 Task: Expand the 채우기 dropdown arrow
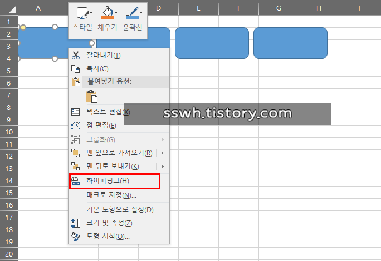116,12
